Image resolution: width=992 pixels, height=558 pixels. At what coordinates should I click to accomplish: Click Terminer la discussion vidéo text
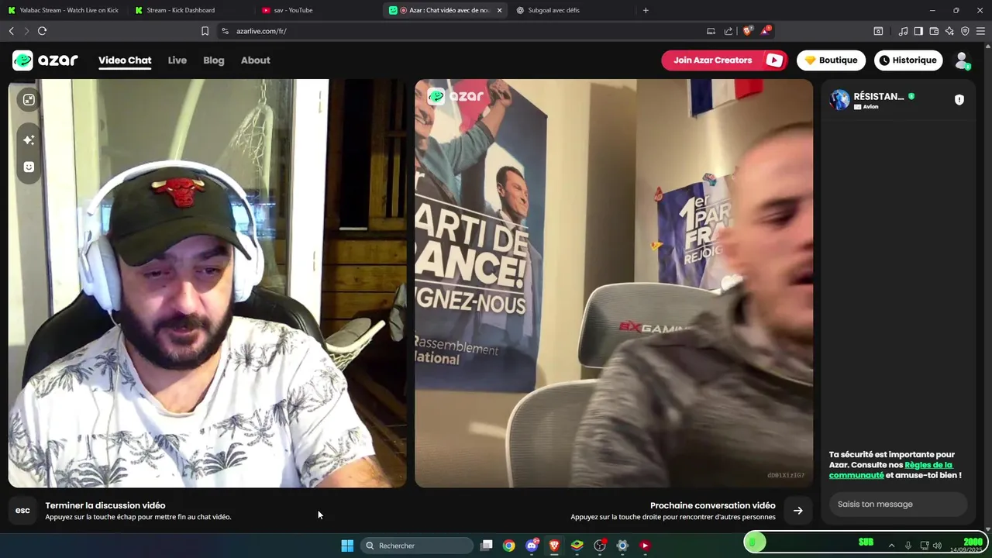(x=105, y=505)
